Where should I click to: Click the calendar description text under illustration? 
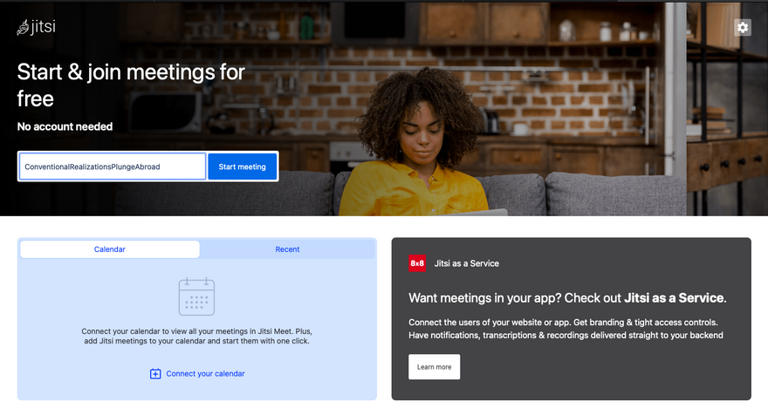(196, 336)
